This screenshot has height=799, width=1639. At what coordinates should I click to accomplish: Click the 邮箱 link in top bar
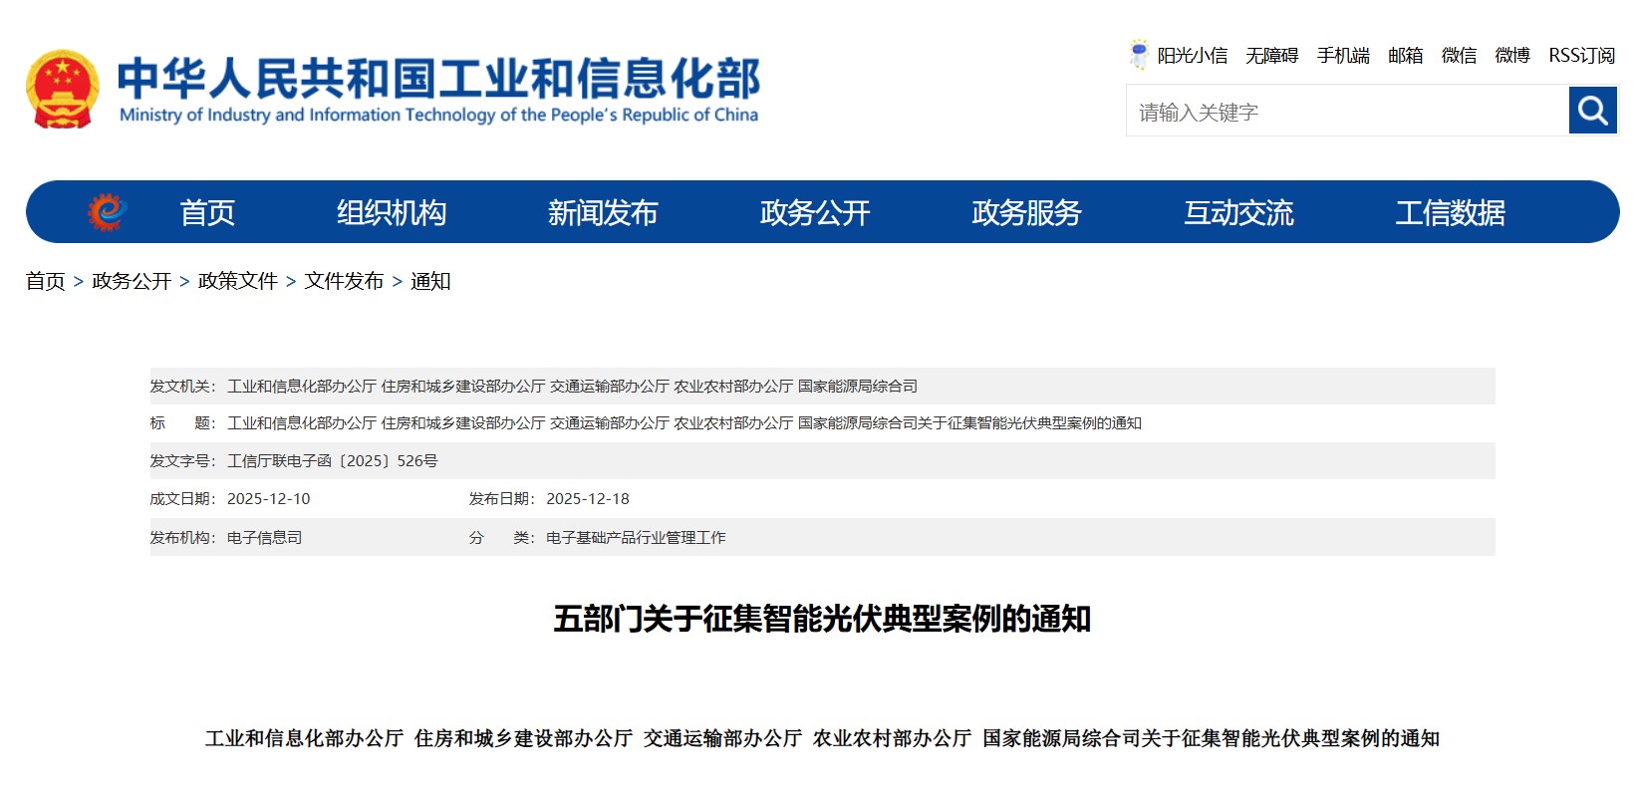point(1405,56)
